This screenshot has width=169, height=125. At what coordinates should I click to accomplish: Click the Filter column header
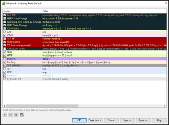pyautogui.click(x=104, y=11)
